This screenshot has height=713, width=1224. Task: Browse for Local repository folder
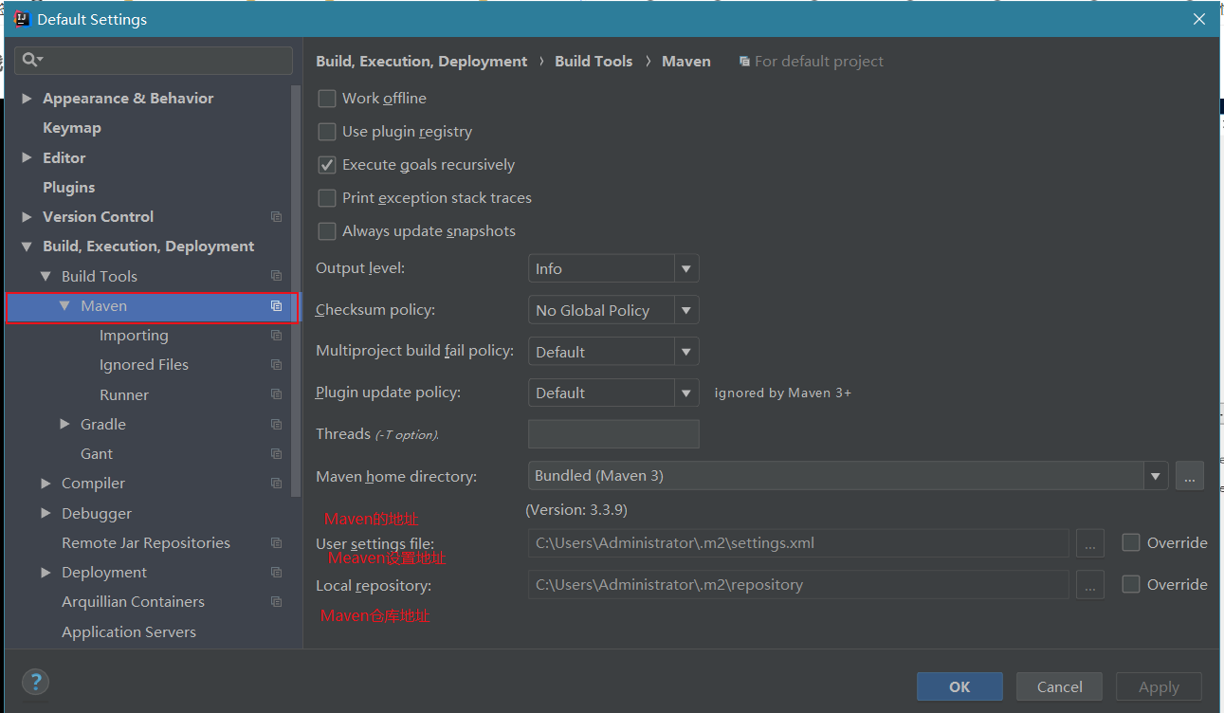pos(1090,585)
